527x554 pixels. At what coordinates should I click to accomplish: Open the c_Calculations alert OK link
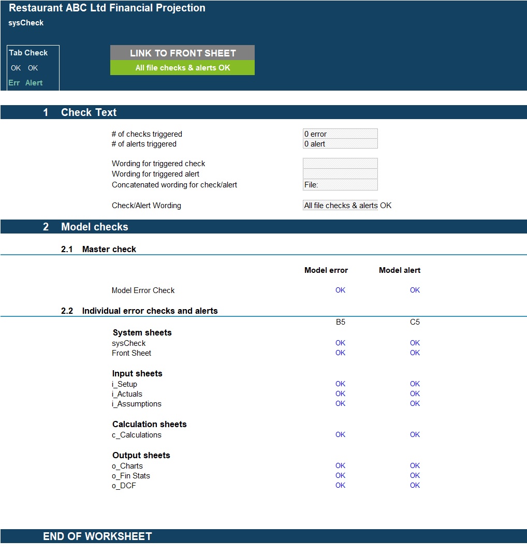point(415,434)
